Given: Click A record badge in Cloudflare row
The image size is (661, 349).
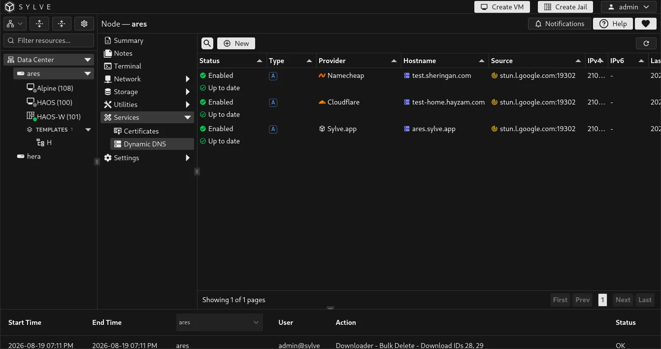Looking at the screenshot, I should pos(273,103).
